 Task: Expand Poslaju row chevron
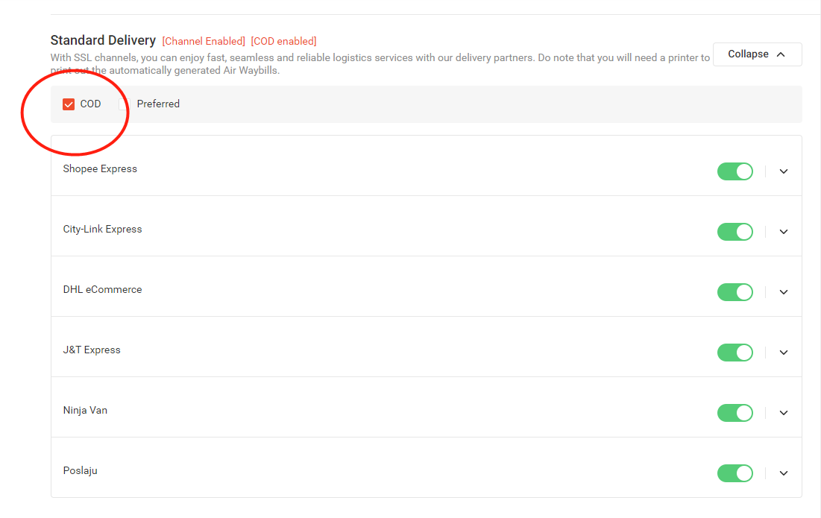(784, 473)
